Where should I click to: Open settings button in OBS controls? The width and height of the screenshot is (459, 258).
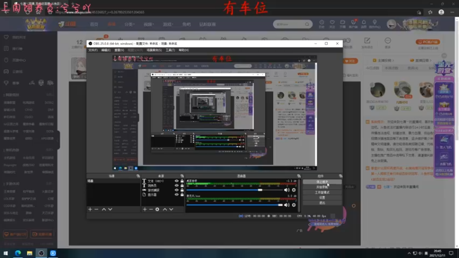pyautogui.click(x=322, y=198)
